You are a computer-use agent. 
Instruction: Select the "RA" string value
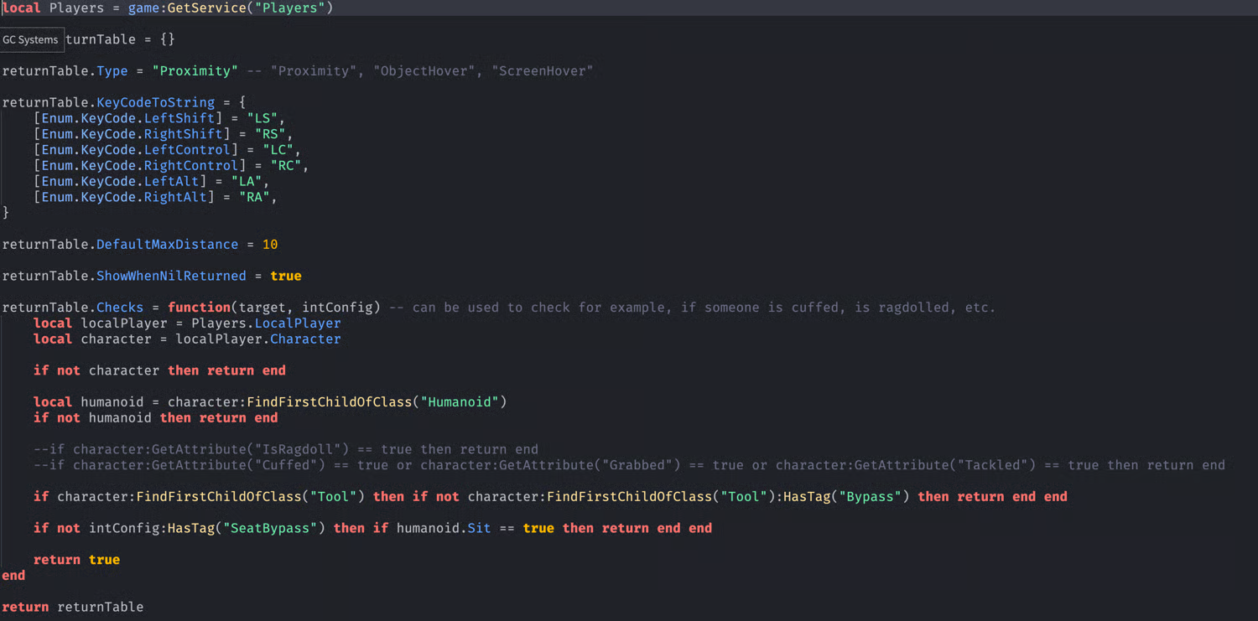pos(254,197)
